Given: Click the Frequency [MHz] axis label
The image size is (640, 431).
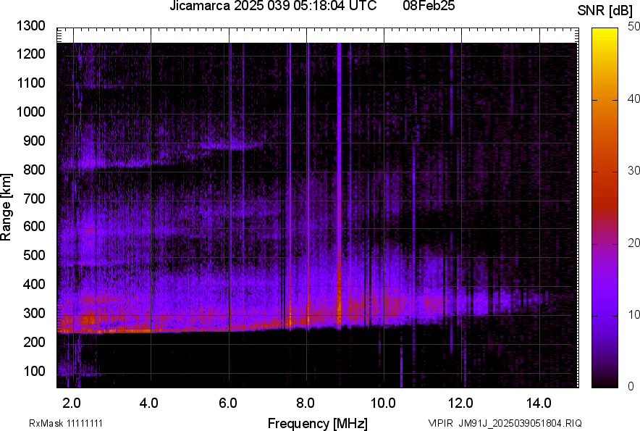Looking at the screenshot, I should [x=317, y=423].
